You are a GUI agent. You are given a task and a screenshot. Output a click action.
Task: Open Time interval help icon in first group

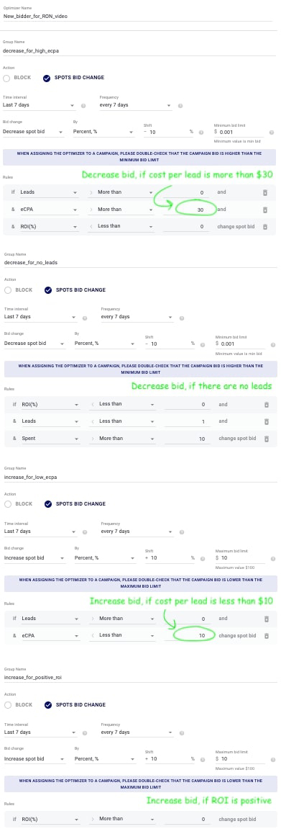(83, 106)
